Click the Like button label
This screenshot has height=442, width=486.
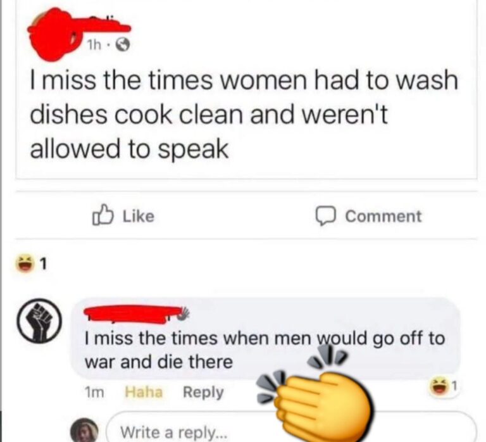click(139, 216)
